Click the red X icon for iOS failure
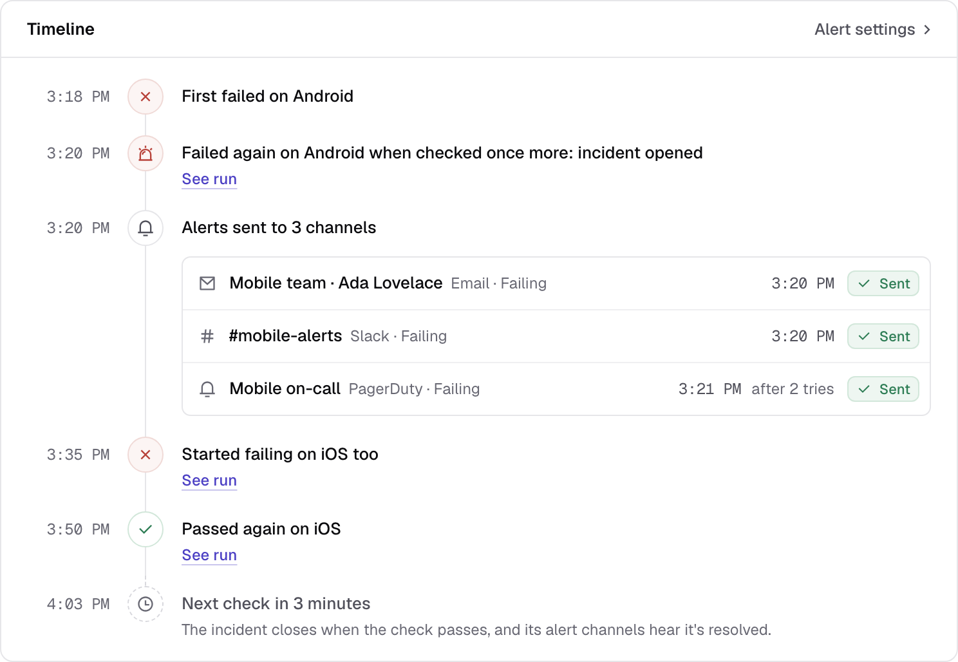 (x=146, y=455)
